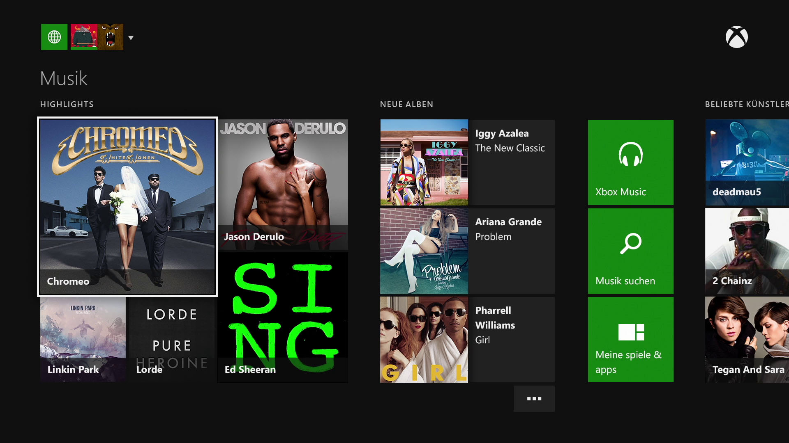Open the Jason Derulo tile
Image resolution: width=789 pixels, height=443 pixels.
point(283,185)
